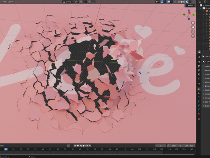Screen dimensions: 210x158
Task: Toggle the preview range clock icon
Action: tap(168, 146)
